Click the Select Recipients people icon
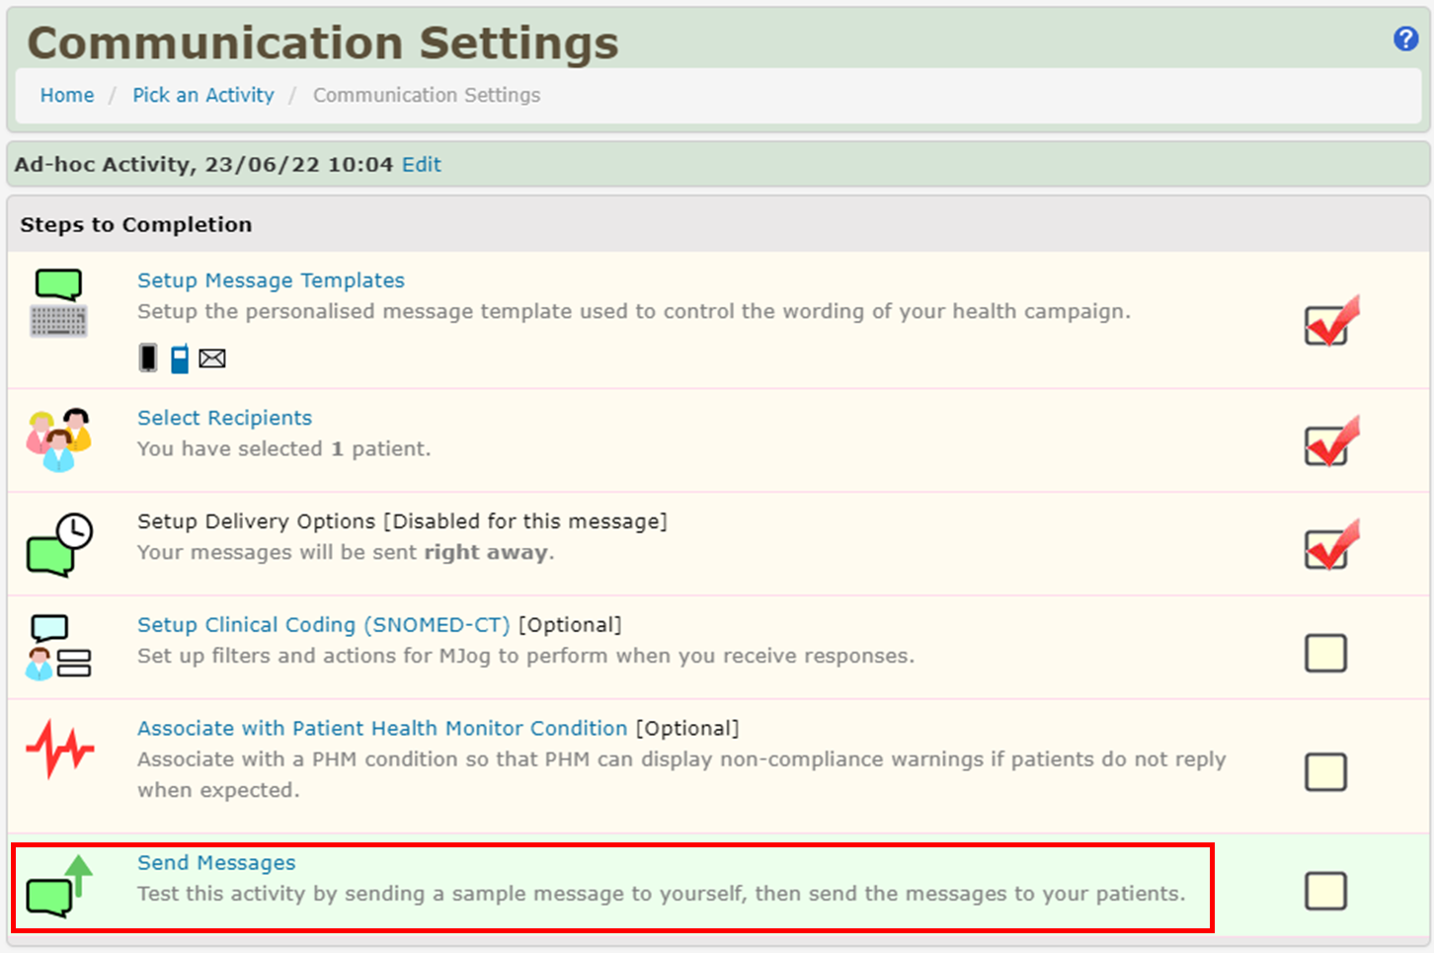 (x=58, y=439)
